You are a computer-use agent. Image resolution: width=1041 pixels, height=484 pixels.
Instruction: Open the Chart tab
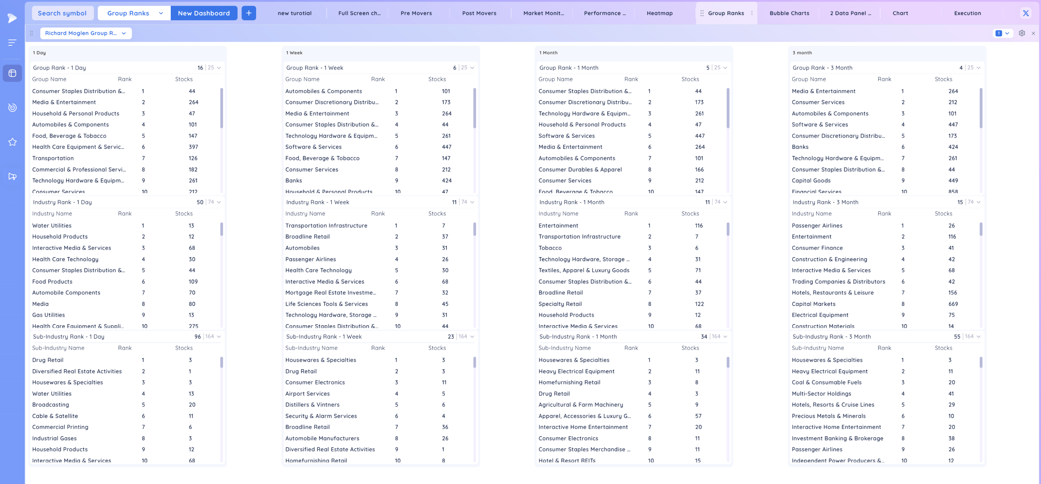(x=900, y=13)
